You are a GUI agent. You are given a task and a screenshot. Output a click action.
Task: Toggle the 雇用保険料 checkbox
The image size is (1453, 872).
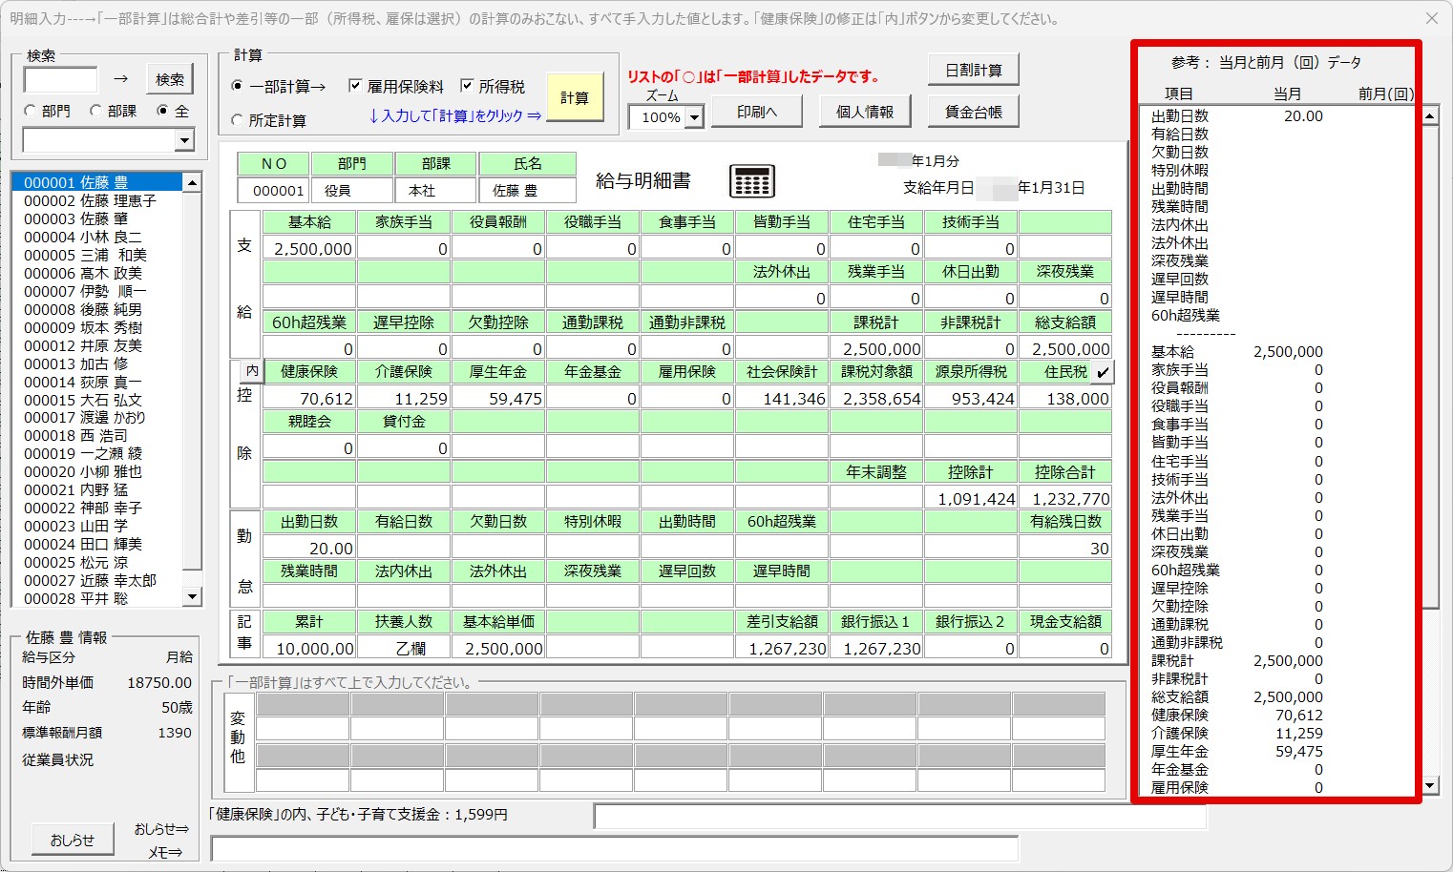point(355,86)
